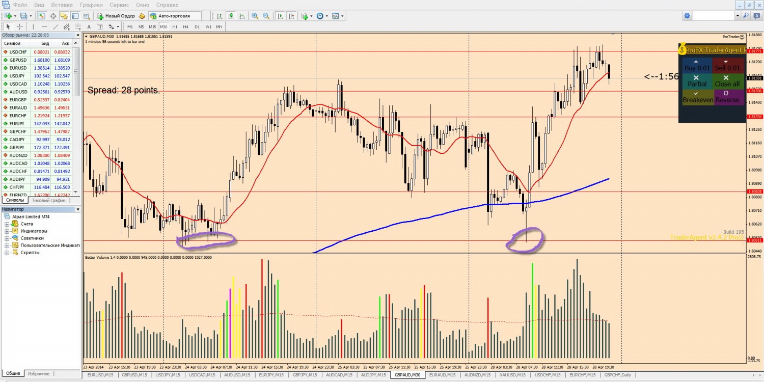Switch timeframe to D1

click(197, 26)
